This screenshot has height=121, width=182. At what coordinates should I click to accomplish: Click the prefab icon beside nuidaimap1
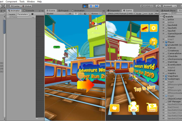(x=166, y=79)
